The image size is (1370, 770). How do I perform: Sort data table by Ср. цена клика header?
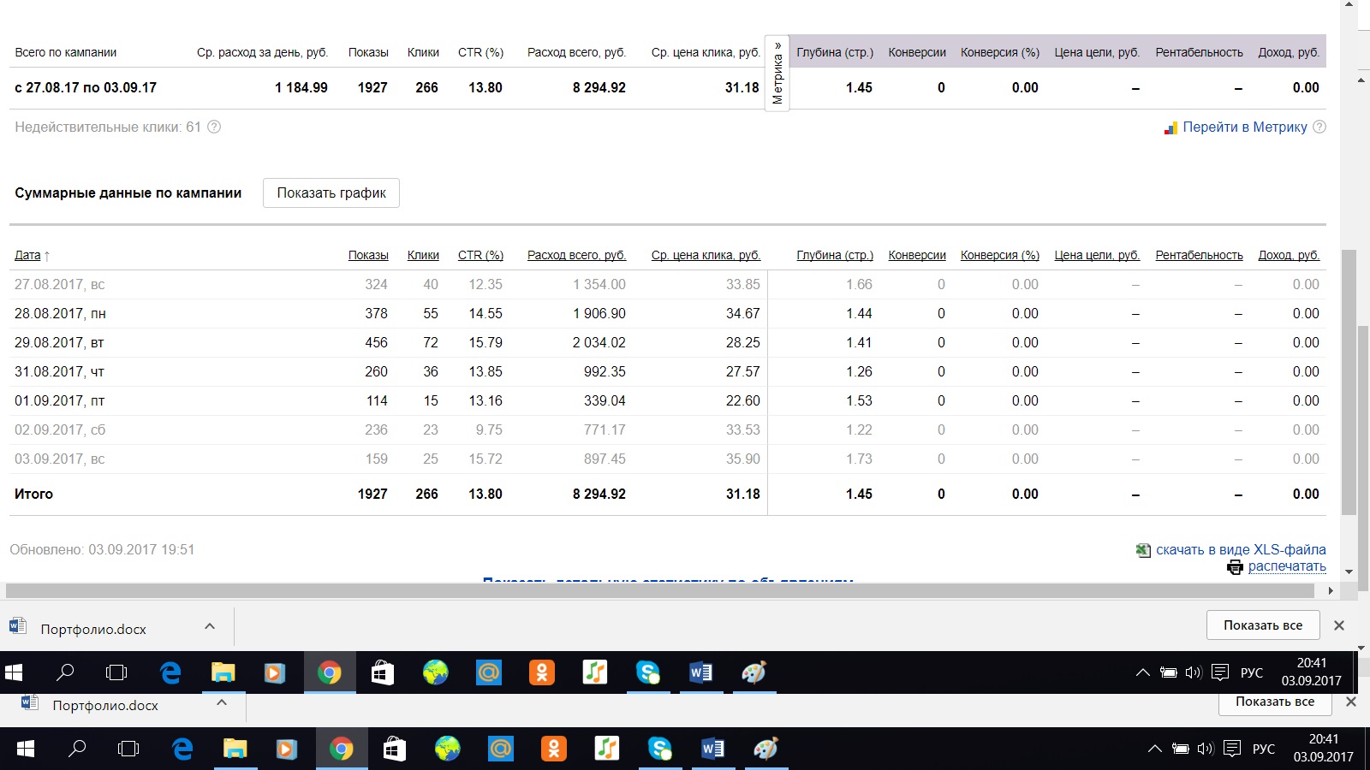tap(706, 255)
